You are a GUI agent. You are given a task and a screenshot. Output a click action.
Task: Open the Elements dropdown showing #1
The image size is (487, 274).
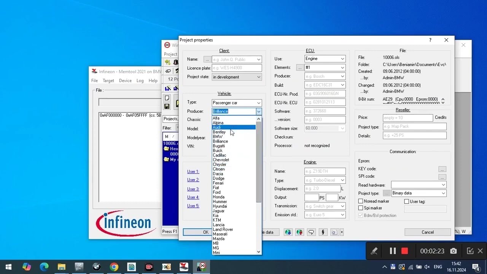tap(342, 68)
